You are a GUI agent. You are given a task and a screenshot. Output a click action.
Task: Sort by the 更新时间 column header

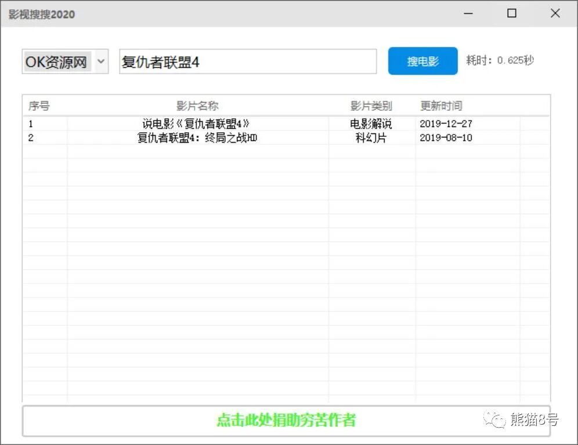tap(440, 106)
